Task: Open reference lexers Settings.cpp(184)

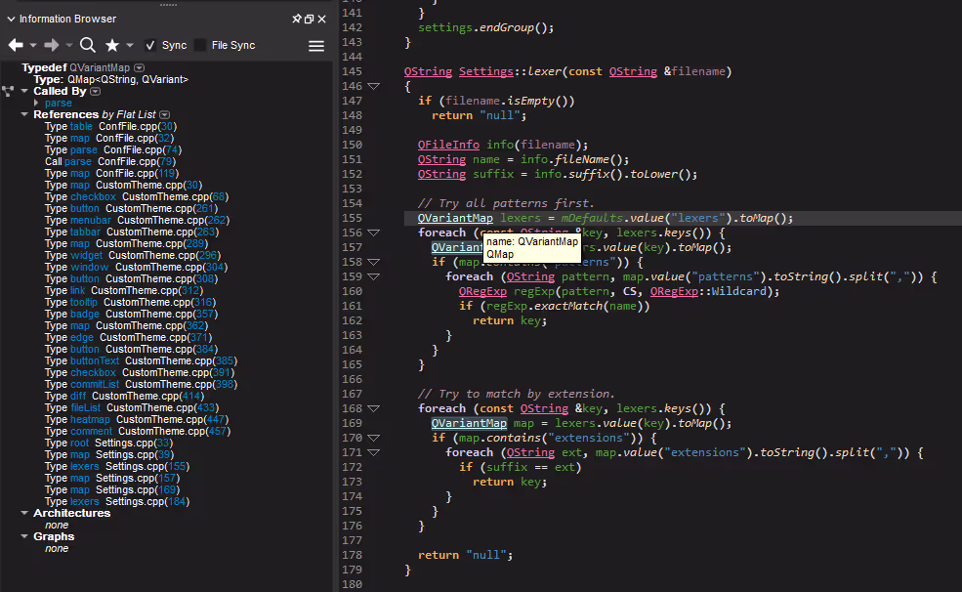Action: pos(117,501)
